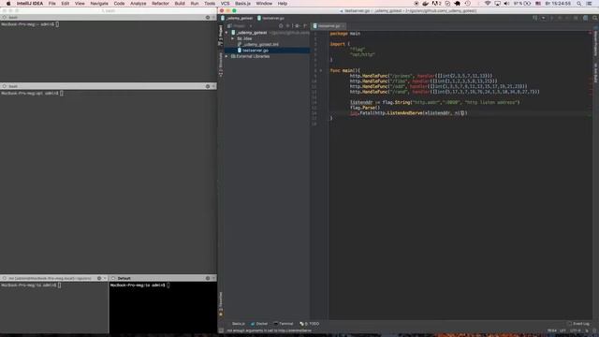Open the Analyze menu
The image size is (599, 337).
[x=139, y=4]
